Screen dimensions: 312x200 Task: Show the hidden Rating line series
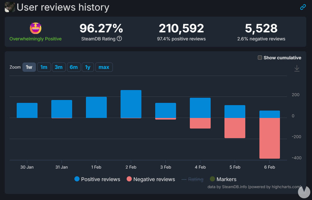[192, 179]
